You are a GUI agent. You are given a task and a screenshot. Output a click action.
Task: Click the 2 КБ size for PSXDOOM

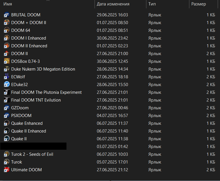click(211, 116)
